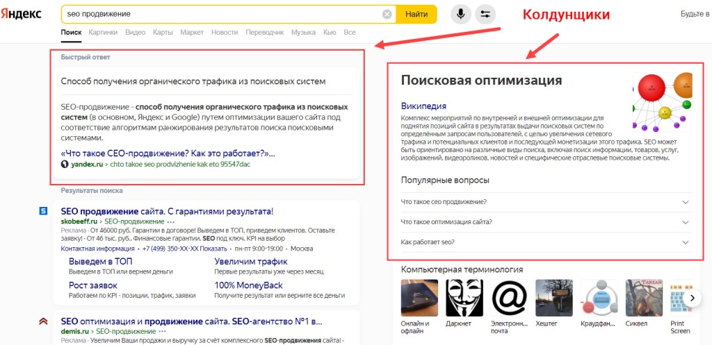Click the Поисковая оптимизация heading

(481, 81)
